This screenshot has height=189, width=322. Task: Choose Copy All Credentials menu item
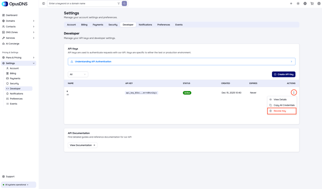click(282, 105)
